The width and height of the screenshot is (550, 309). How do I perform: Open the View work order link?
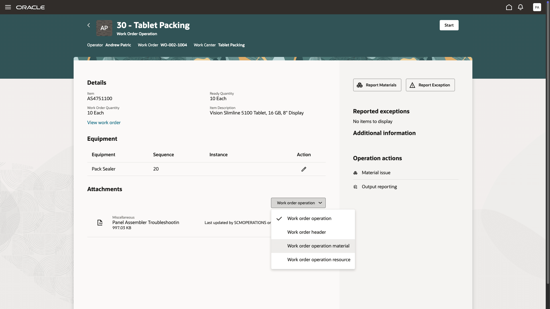[104, 122]
